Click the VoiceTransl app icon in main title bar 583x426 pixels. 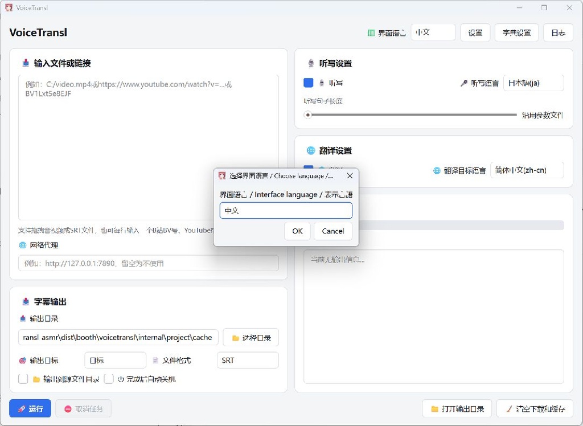pyautogui.click(x=9, y=8)
